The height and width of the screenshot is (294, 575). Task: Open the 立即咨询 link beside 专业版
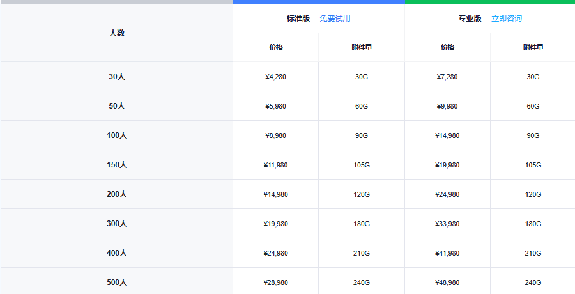point(507,19)
